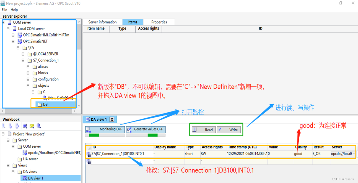Click the Server explorer scrollbar down arrow
The height and width of the screenshot is (183, 358).
[x=79, y=106]
